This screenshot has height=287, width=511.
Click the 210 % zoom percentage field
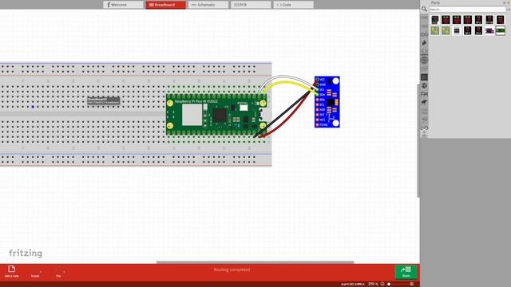(x=373, y=284)
